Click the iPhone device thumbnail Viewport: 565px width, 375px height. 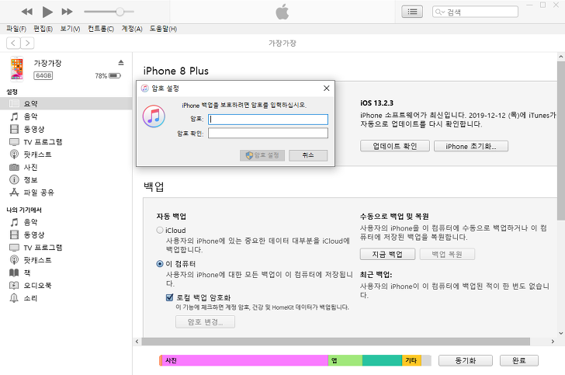point(17,68)
